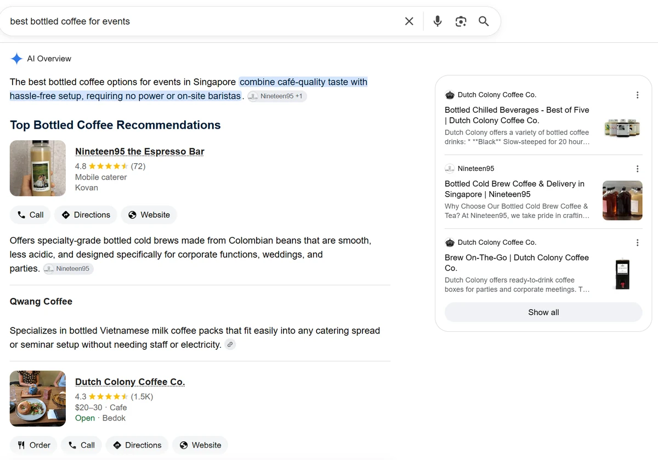
Task: Open the Nineteen95 citation chip after 'parties.'
Action: tap(69, 269)
